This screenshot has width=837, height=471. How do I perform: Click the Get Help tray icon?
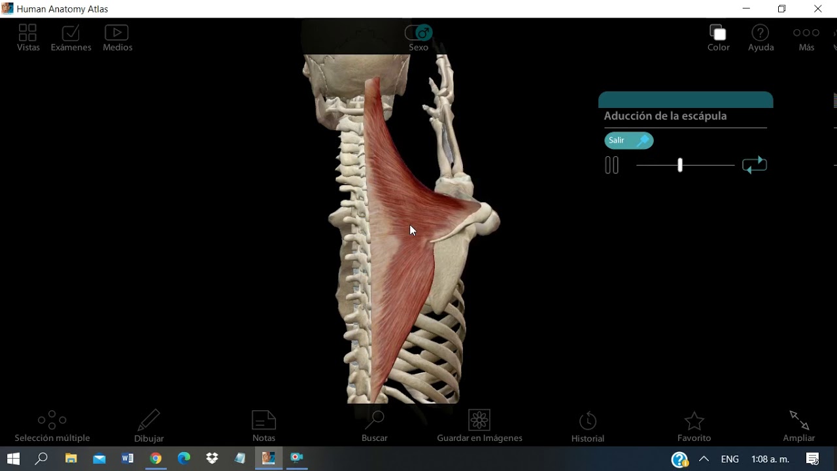click(679, 459)
